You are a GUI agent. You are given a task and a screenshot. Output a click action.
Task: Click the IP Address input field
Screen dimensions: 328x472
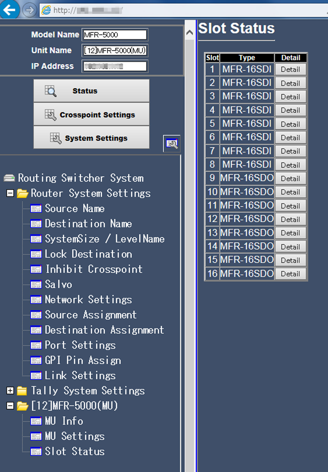tap(115, 66)
